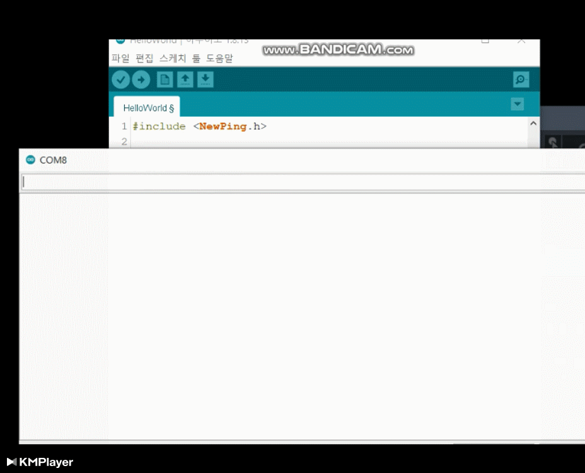The image size is (585, 473).
Task: Open the 편집 menu
Action: (x=144, y=58)
